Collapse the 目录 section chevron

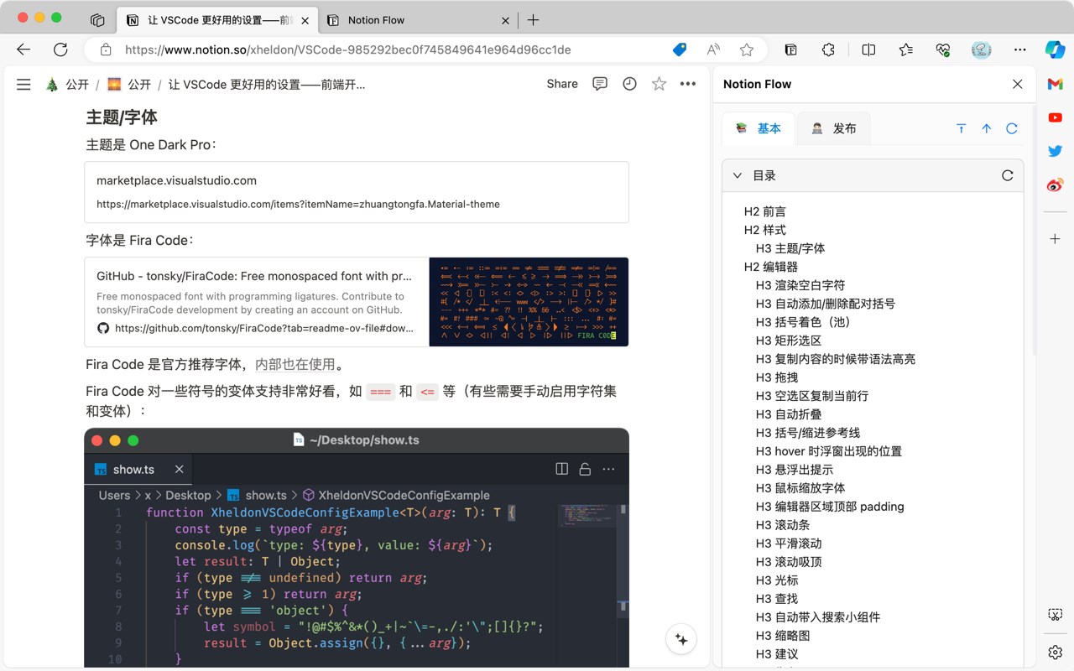tap(738, 175)
